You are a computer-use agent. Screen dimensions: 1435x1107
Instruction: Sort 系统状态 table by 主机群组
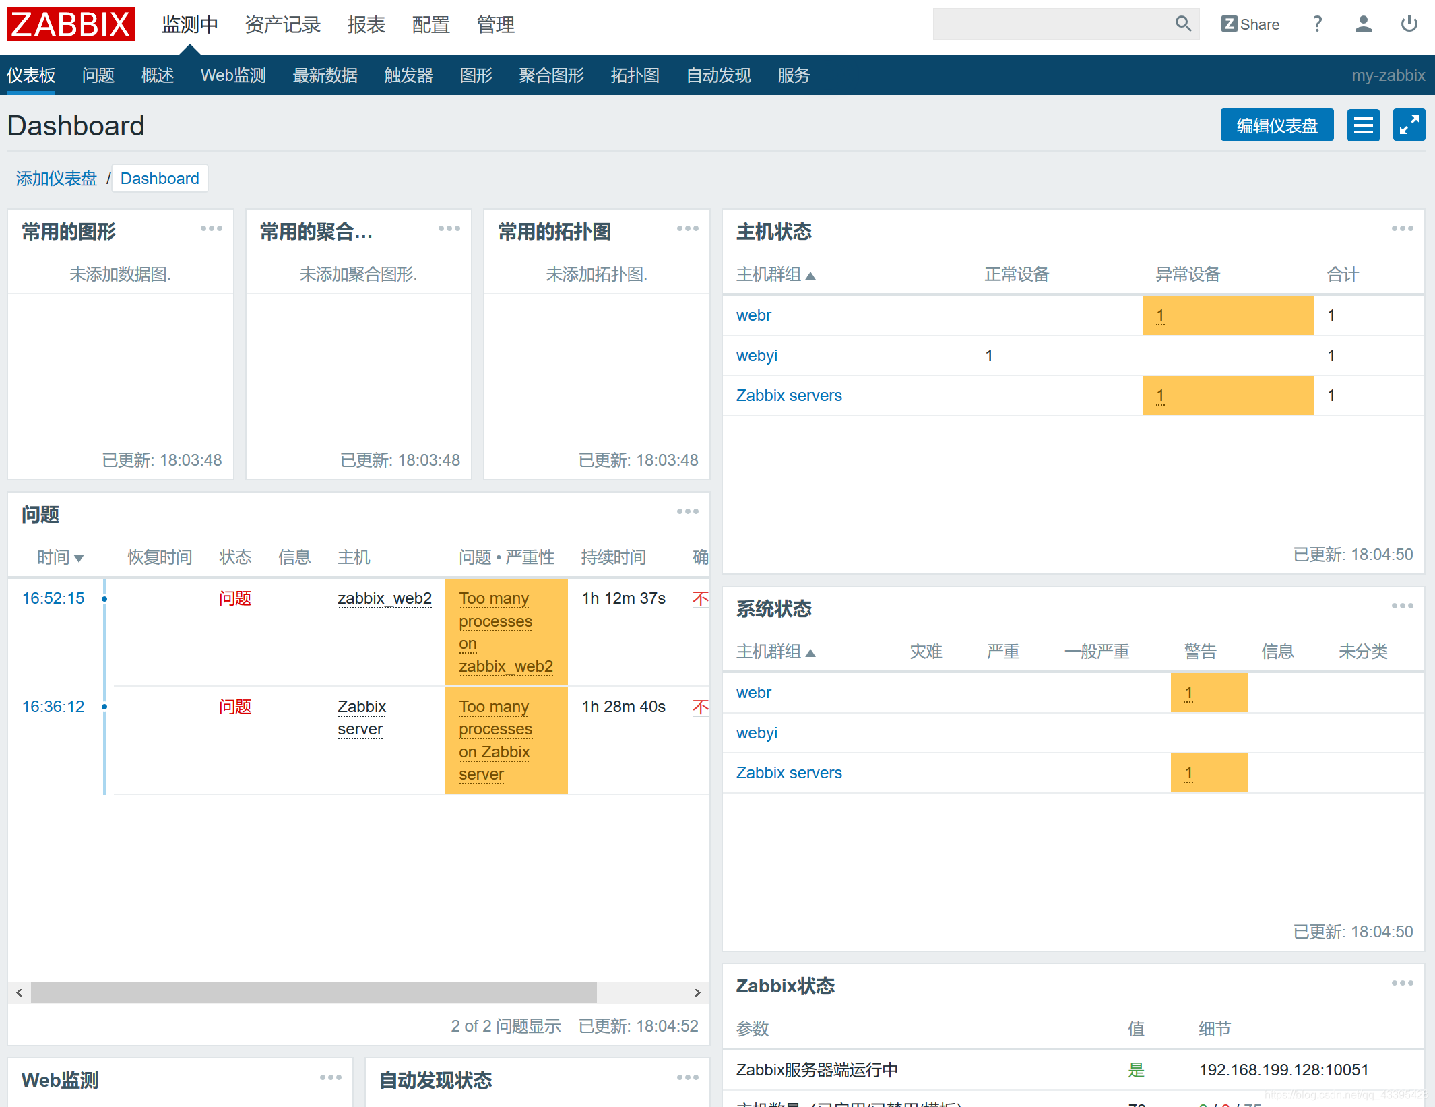(775, 652)
